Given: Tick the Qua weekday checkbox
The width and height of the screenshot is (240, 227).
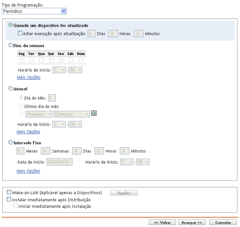Looking at the screenshot, I should tap(41, 60).
